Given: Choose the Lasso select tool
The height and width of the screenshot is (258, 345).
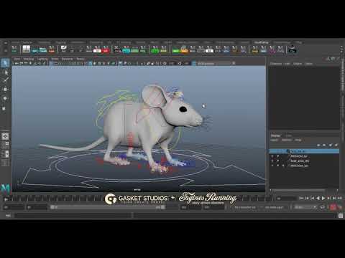Looking at the screenshot, I should click(5, 72).
